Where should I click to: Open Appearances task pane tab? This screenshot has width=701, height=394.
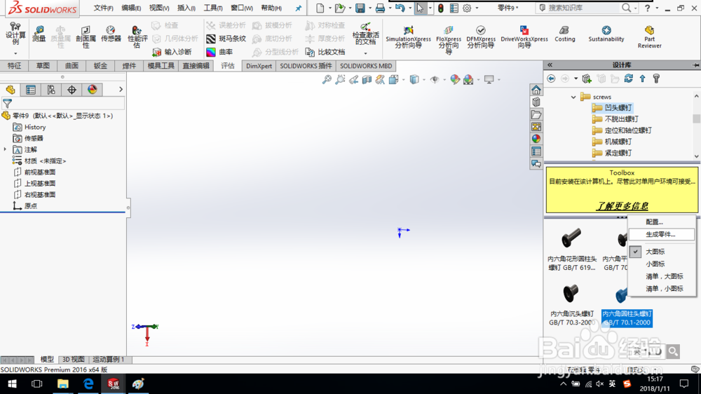[536, 139]
